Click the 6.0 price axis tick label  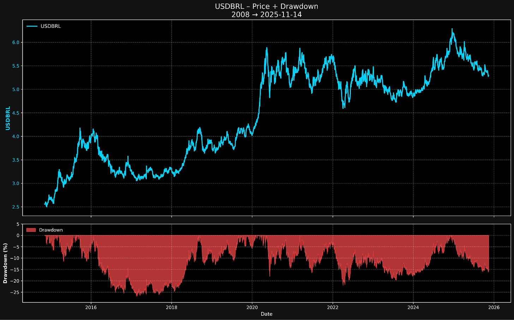point(17,43)
